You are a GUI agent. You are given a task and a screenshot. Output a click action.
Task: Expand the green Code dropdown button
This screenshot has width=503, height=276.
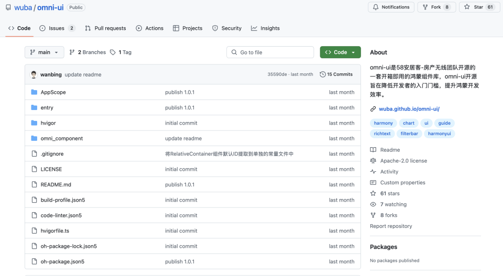coord(340,52)
